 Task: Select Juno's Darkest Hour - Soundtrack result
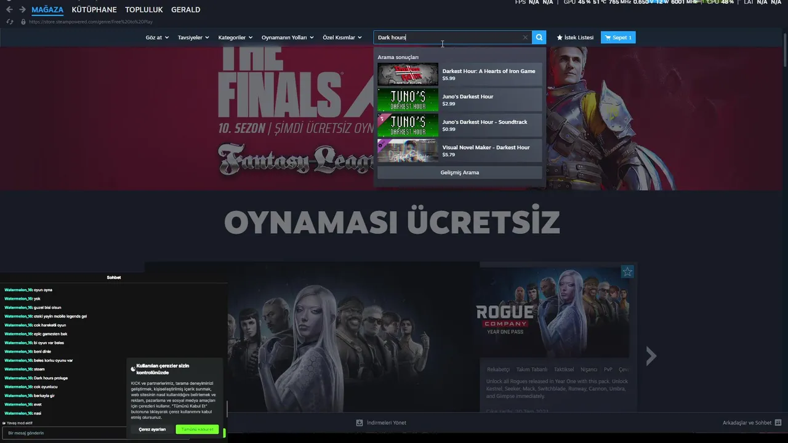pyautogui.click(x=460, y=126)
